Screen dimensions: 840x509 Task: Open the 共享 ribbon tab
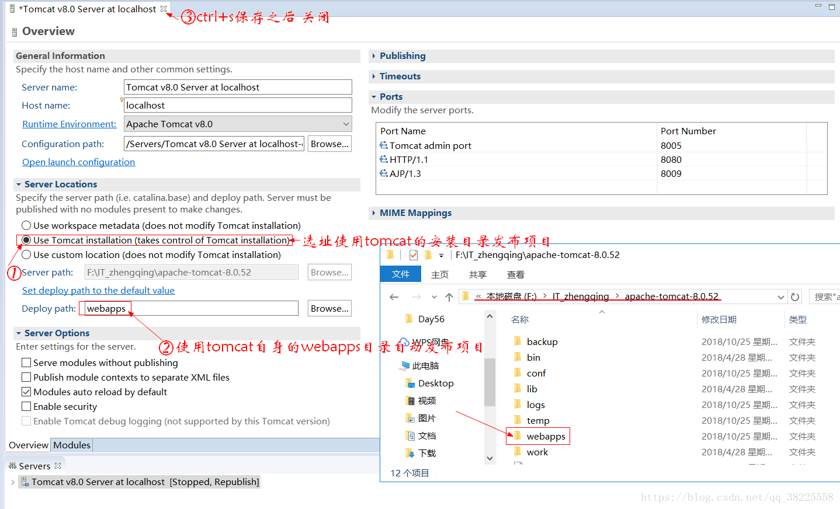pyautogui.click(x=478, y=274)
